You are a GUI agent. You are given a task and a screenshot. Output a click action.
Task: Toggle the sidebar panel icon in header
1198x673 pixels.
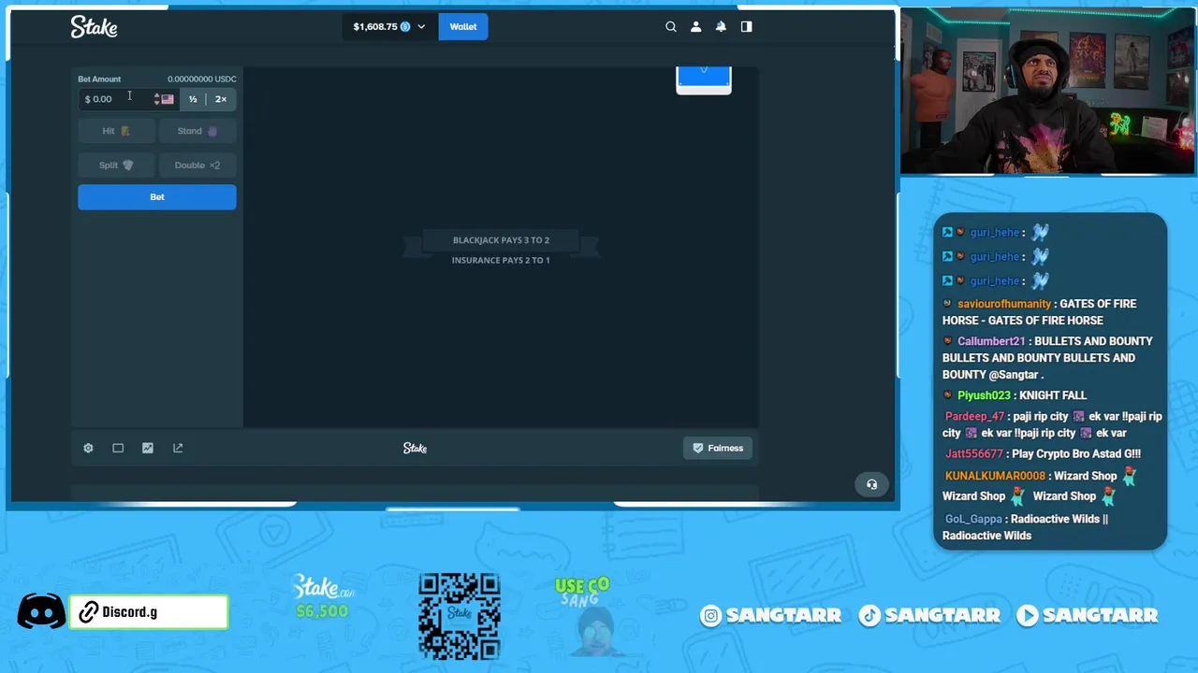746,27
